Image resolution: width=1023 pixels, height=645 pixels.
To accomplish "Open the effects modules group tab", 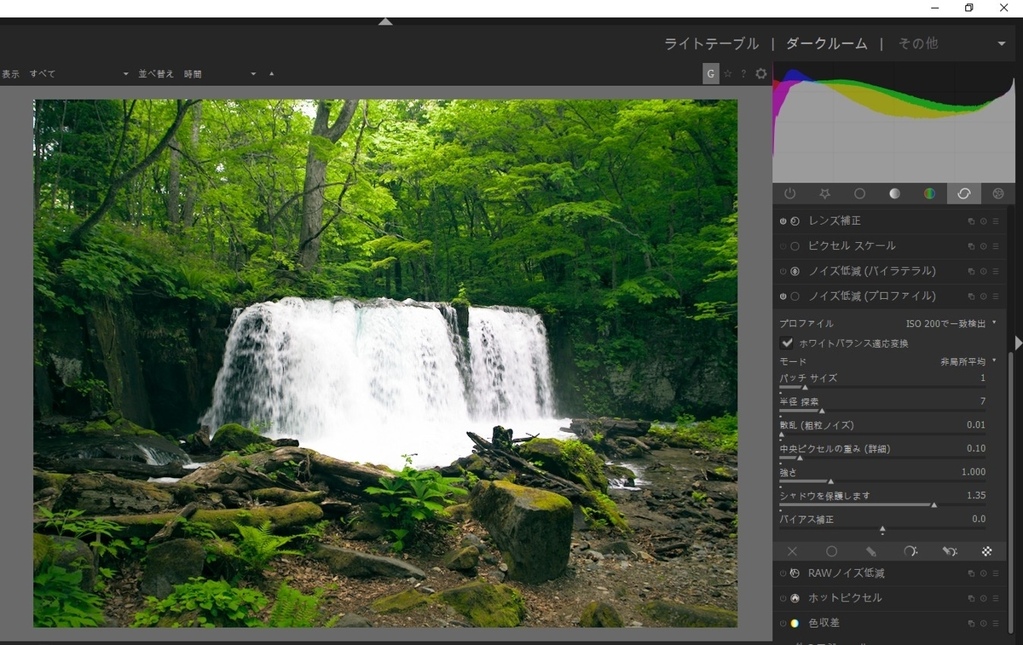I will pos(998,193).
